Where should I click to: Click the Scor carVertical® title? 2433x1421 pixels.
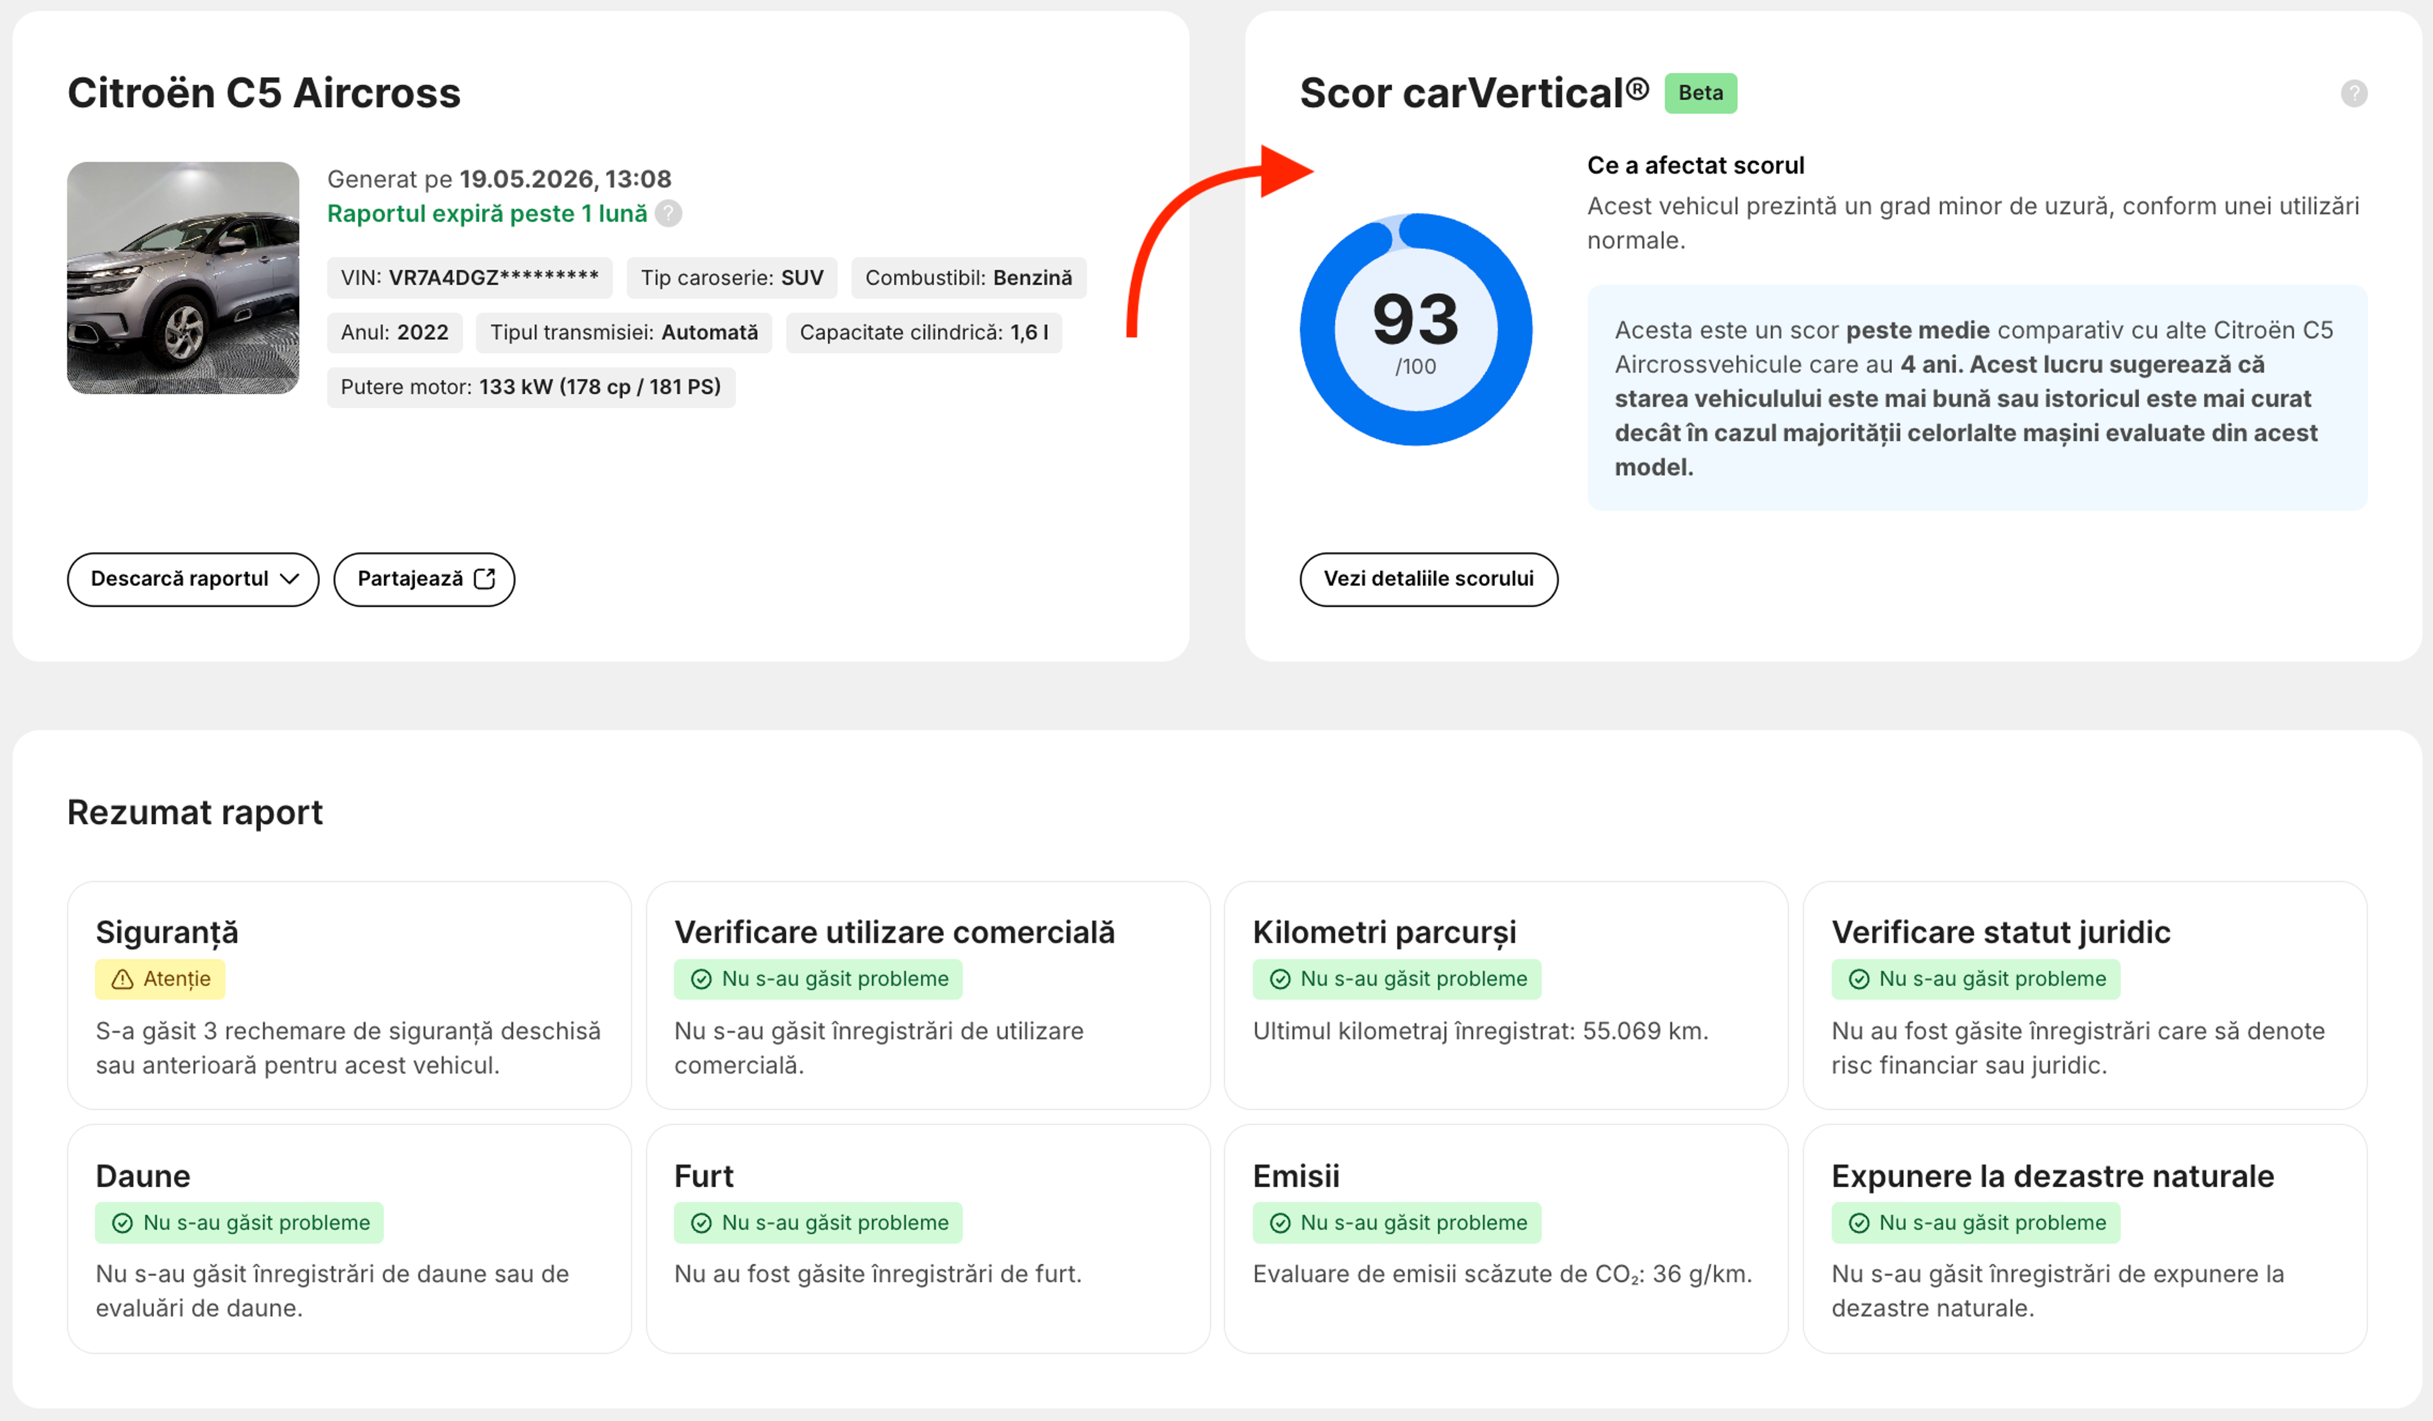[x=1474, y=92]
